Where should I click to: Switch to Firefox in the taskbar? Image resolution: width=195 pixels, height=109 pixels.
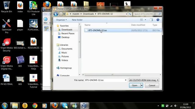click(x=55, y=106)
